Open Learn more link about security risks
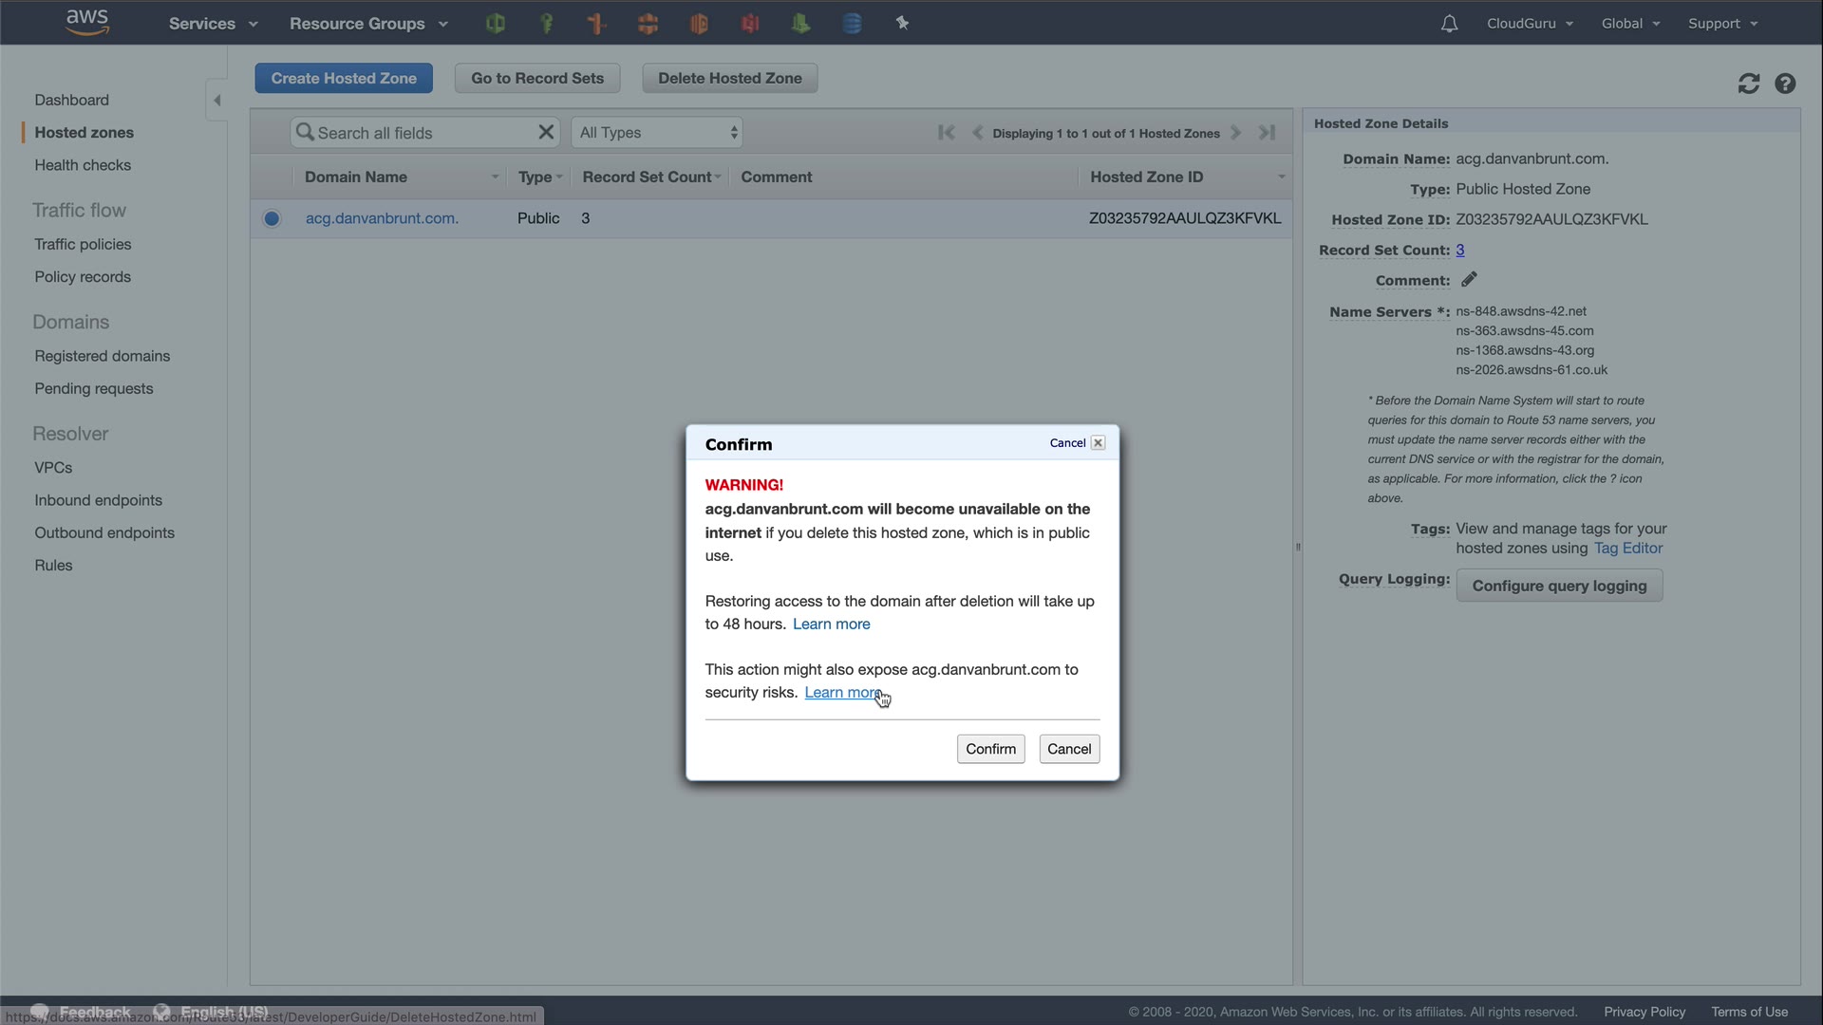Viewport: 1823px width, 1025px height. coord(841,693)
